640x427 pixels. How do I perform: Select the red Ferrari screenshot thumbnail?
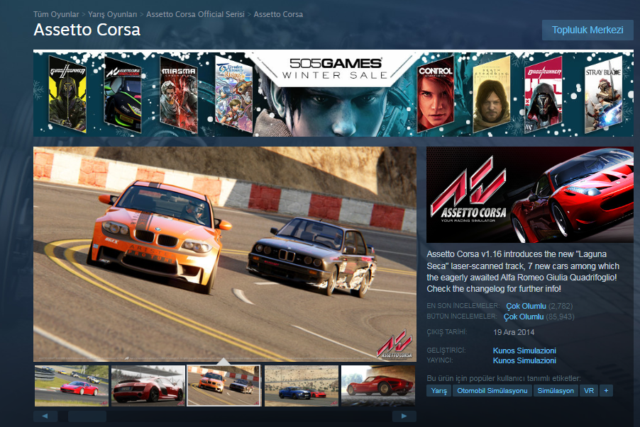pos(72,386)
